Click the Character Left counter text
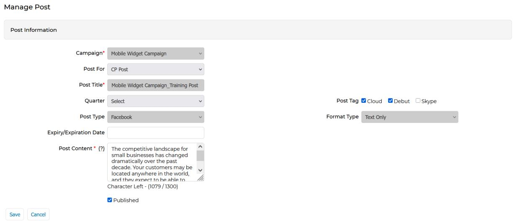Screen dimensions: 515x224 [143, 186]
